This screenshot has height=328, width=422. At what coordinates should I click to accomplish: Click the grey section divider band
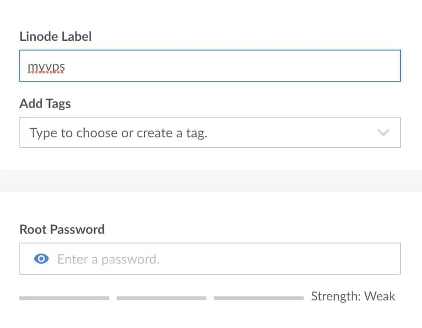coord(211,181)
